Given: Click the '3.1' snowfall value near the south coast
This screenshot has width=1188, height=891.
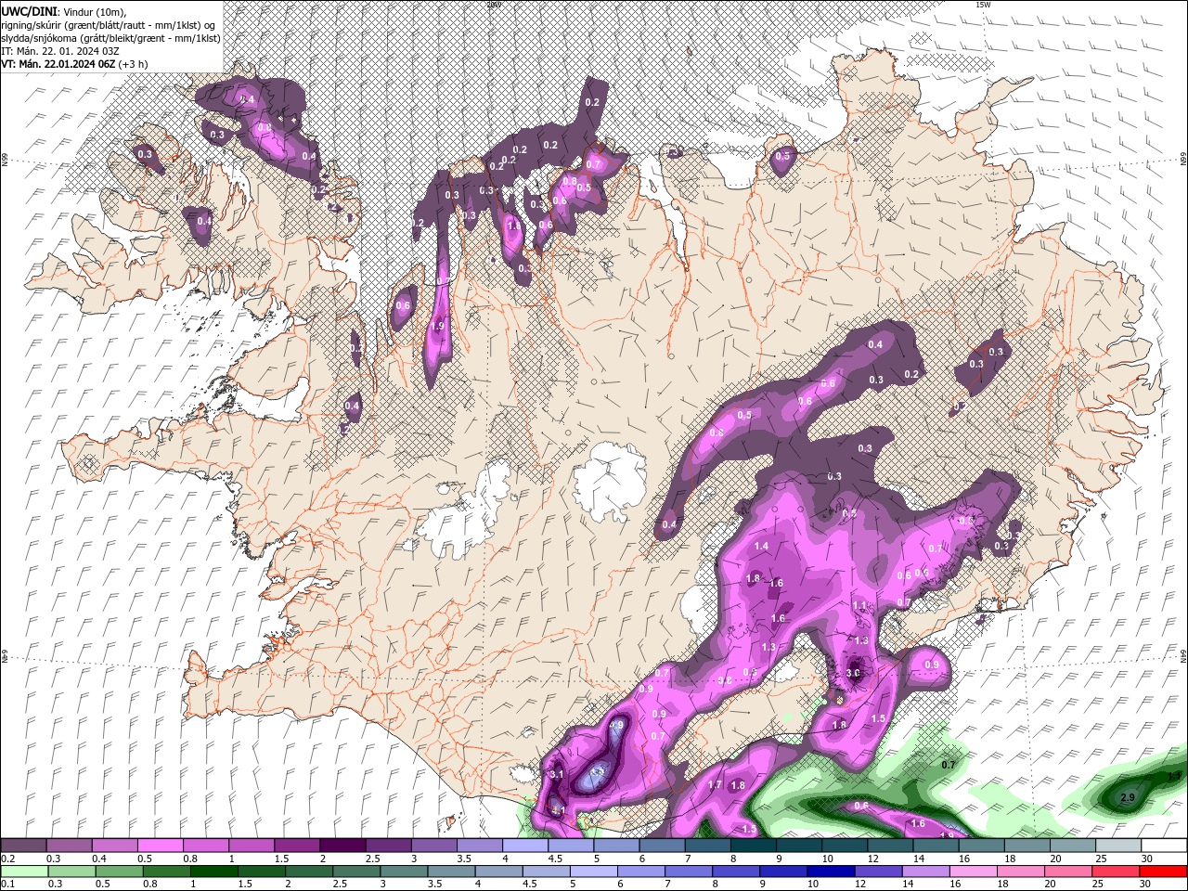Looking at the screenshot, I should pos(557,774).
